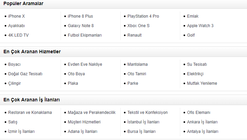Select the Elektrikçi link
The height and width of the screenshot is (140, 247).
click(x=195, y=74)
